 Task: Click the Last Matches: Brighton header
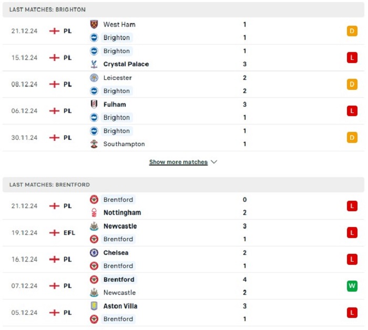pos(47,9)
